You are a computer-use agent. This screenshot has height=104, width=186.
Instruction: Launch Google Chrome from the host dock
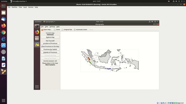3,32
